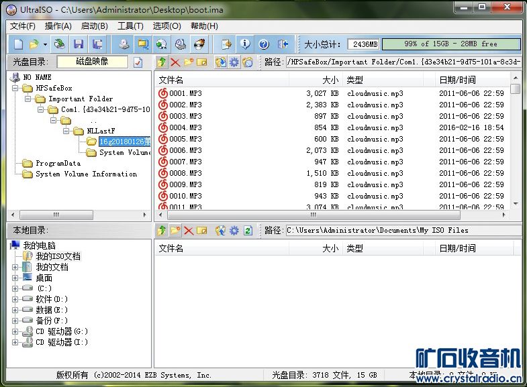Select the ProgramData folder in image tree
The height and width of the screenshot is (387, 527).
click(58, 164)
